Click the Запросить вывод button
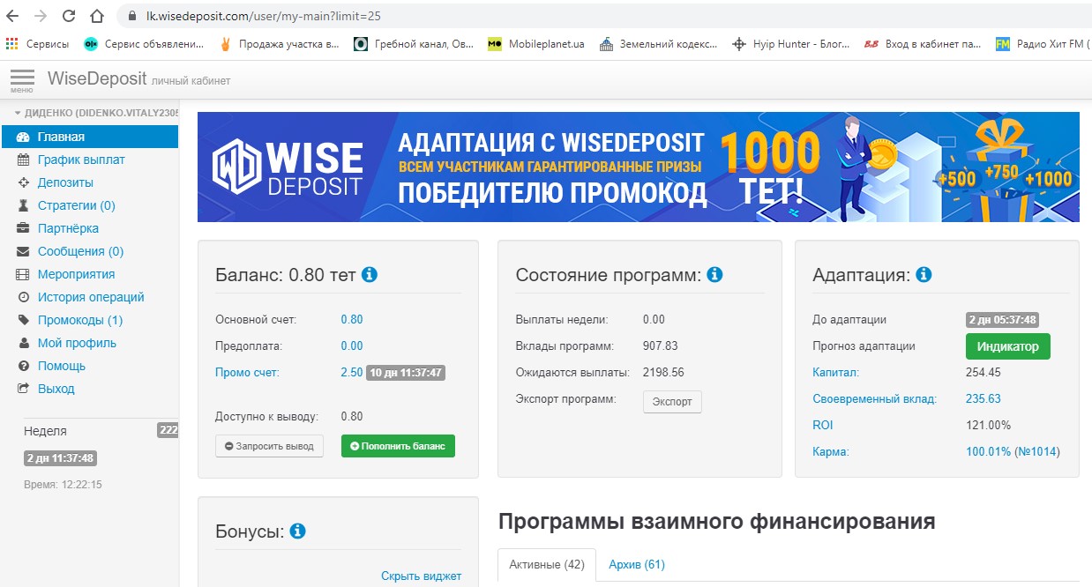1092x587 pixels. point(269,446)
